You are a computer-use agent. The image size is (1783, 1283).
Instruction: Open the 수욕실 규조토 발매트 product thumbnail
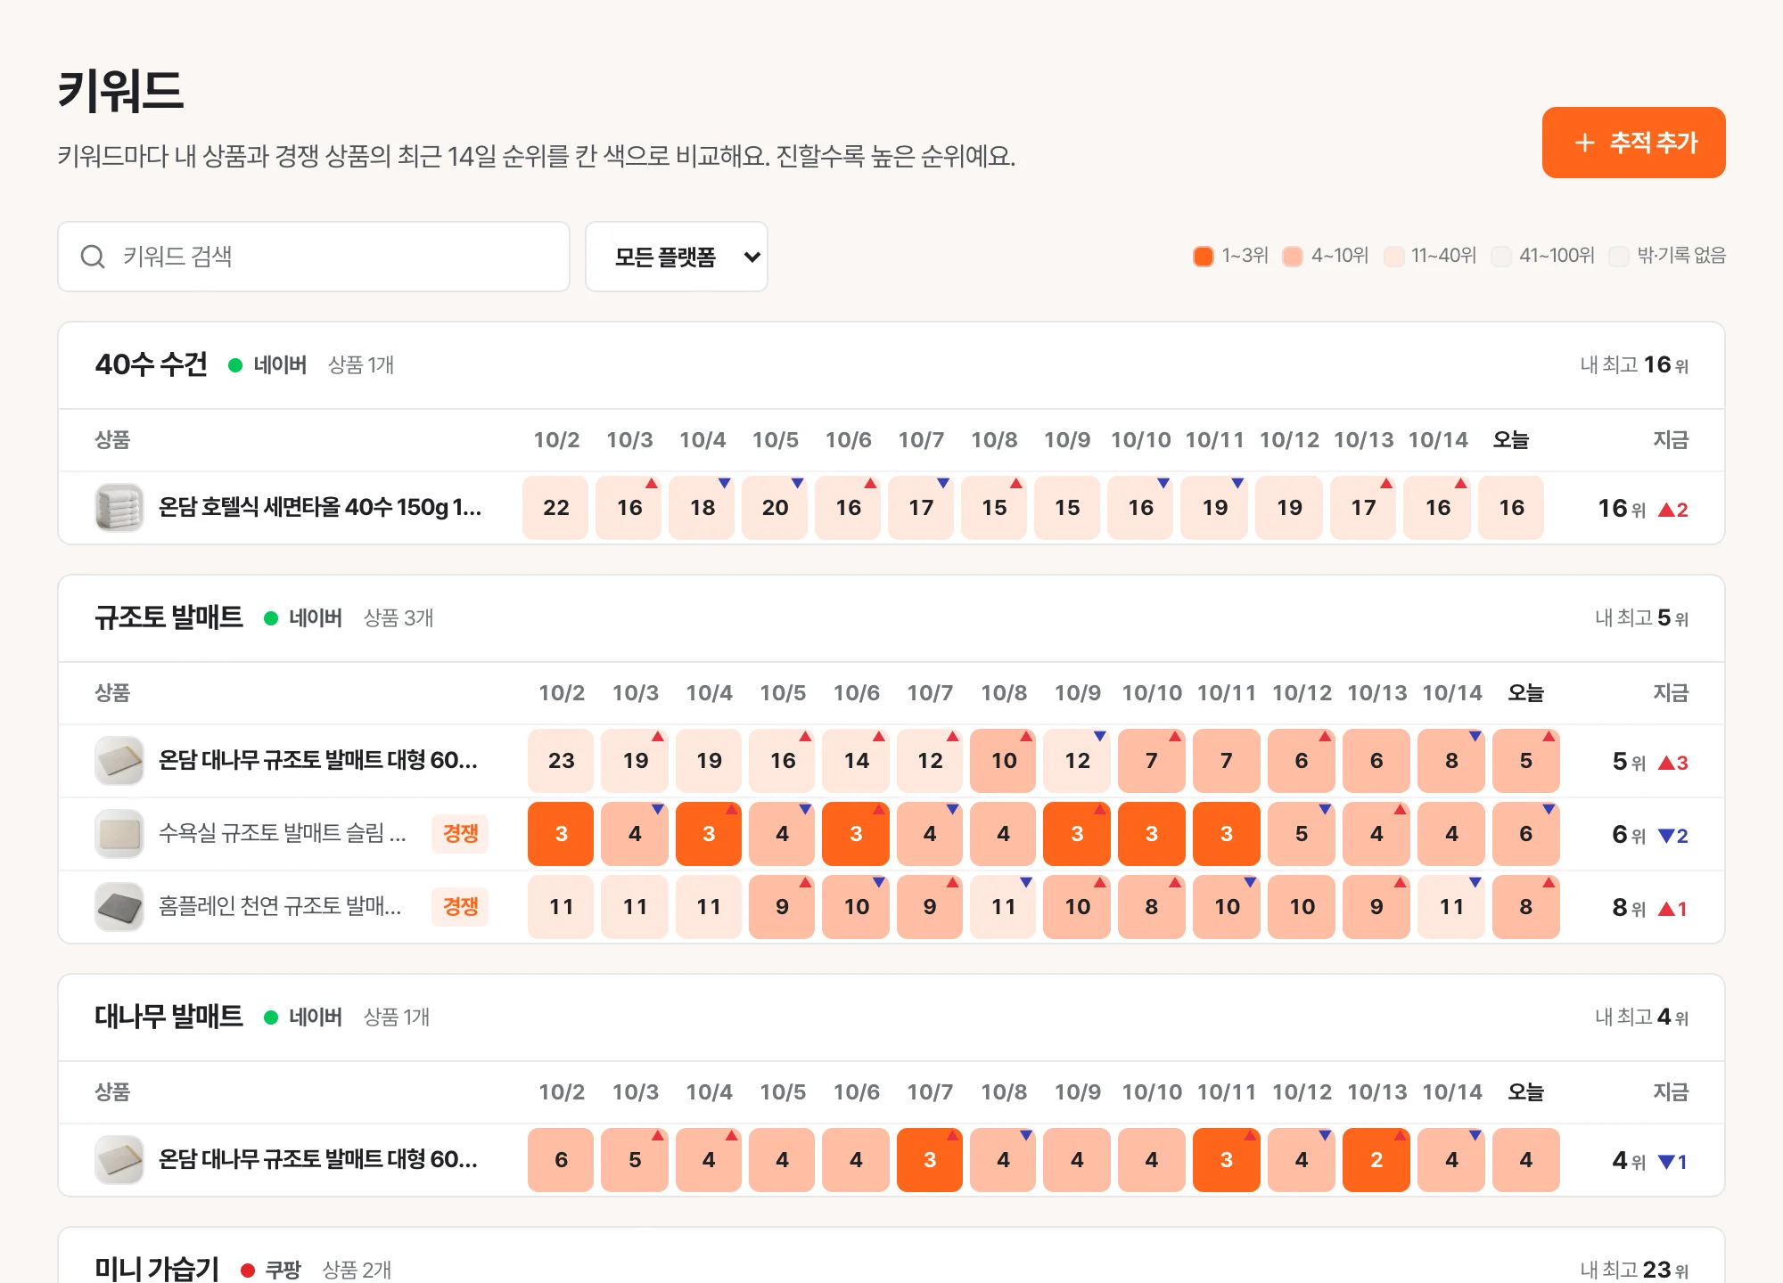pos(119,834)
